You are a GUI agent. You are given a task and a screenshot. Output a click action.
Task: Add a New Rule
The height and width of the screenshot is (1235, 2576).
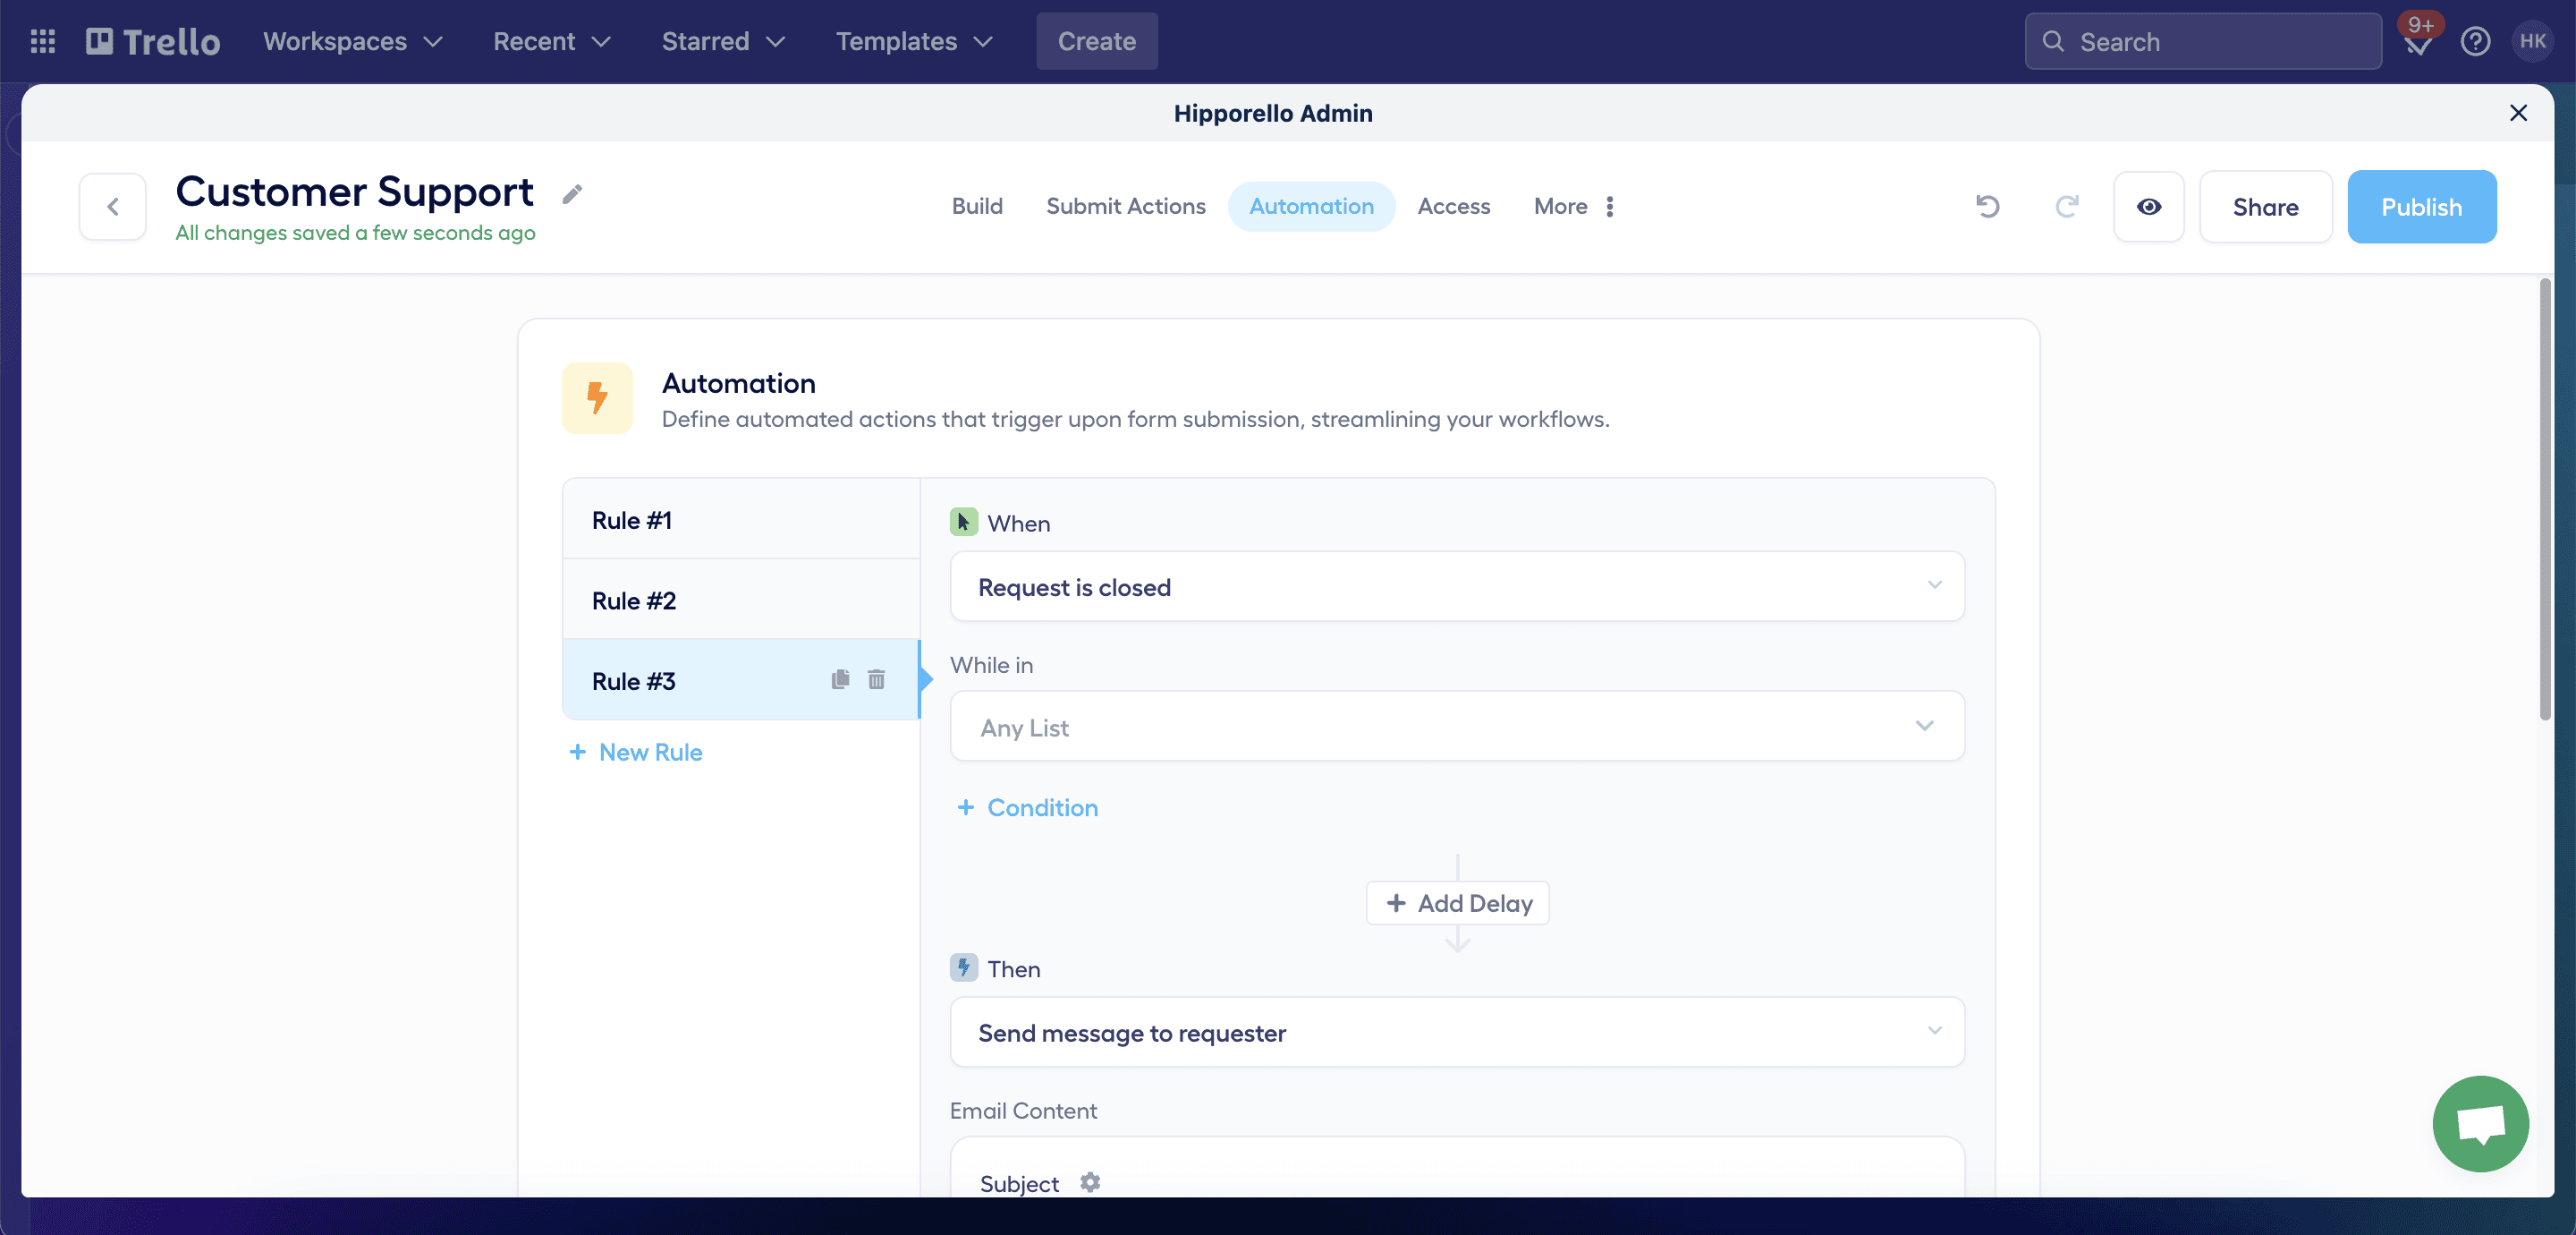(x=636, y=752)
